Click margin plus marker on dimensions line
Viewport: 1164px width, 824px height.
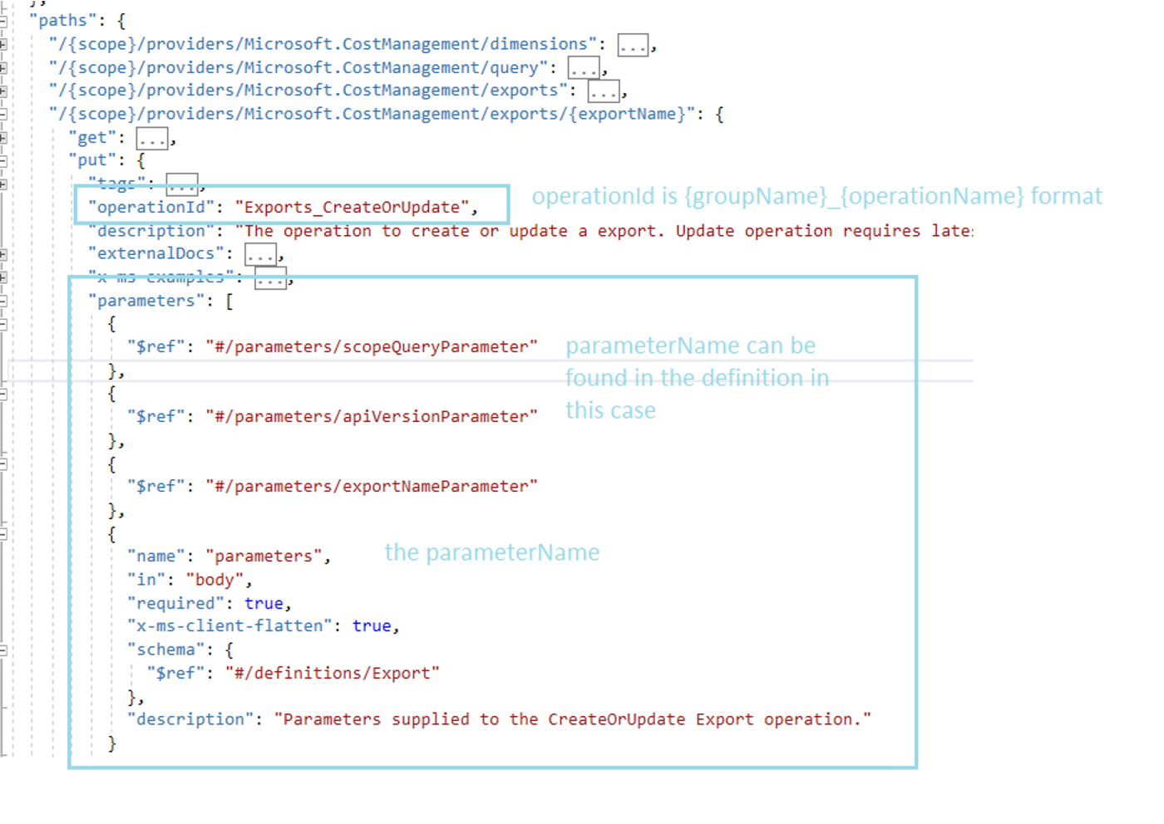(3, 44)
